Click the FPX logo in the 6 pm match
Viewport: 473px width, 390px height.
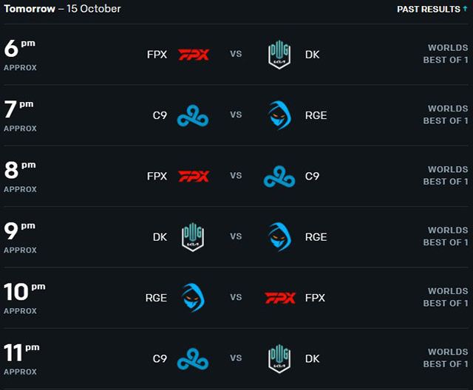pyautogui.click(x=194, y=55)
